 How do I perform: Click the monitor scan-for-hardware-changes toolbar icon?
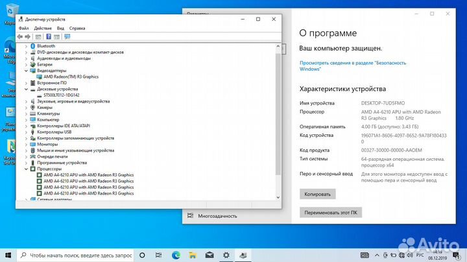67,36
